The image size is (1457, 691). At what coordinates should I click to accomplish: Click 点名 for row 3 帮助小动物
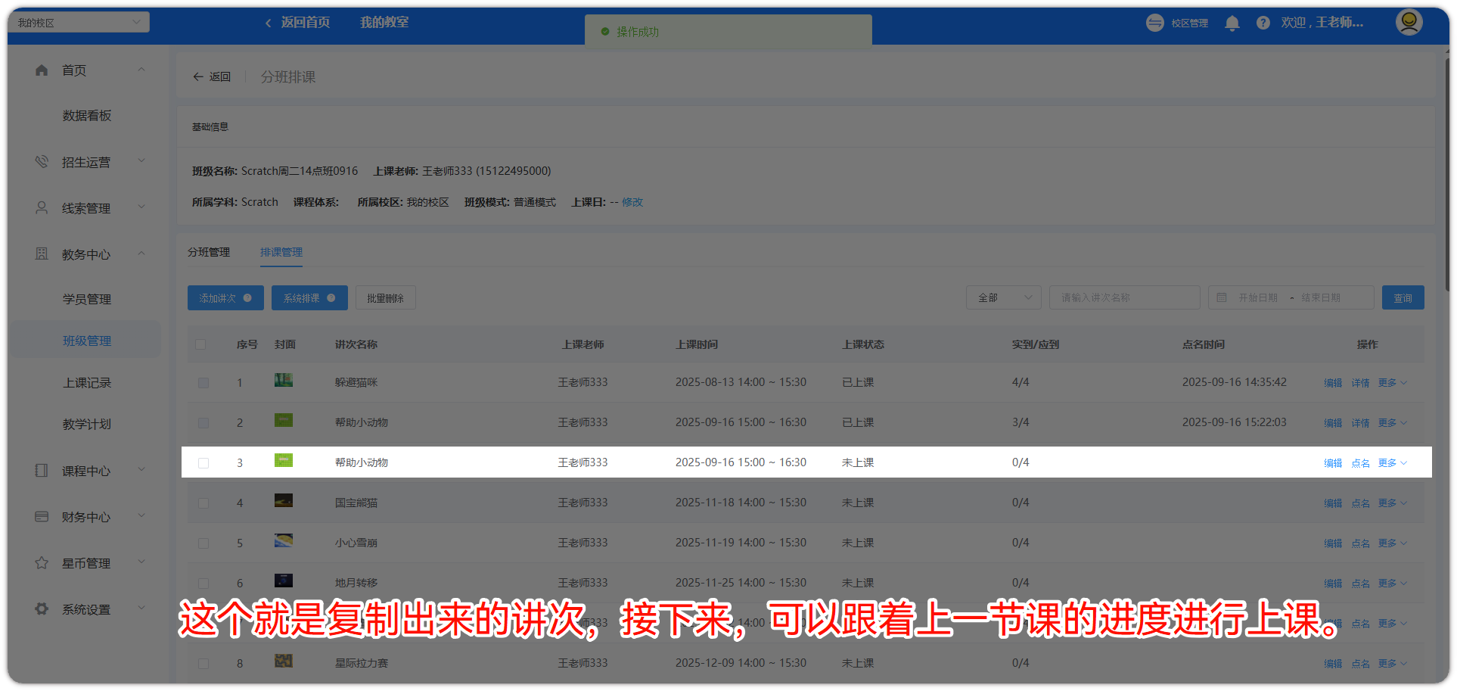1360,463
